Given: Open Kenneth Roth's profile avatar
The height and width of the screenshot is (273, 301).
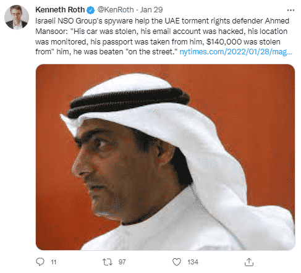Looking at the screenshot, I should [x=17, y=17].
